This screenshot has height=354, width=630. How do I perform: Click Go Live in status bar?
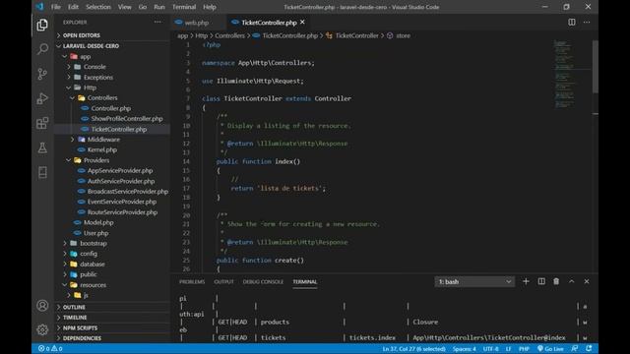tap(550, 348)
